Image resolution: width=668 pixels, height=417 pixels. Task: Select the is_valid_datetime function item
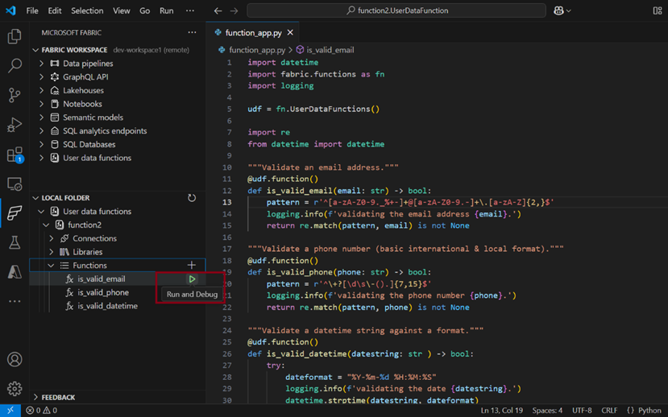(107, 306)
